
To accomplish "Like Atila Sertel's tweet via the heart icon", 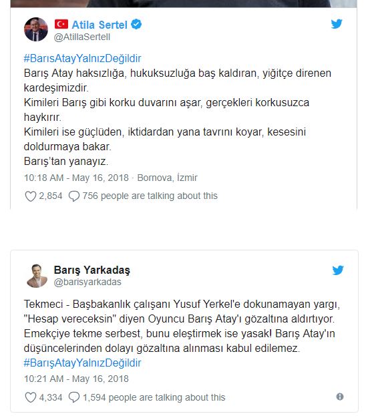I will click(x=30, y=196).
